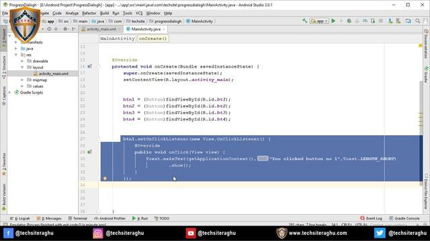Hide the Project panel with hide icon
This screenshot has width=430, height=241.
[73, 29]
